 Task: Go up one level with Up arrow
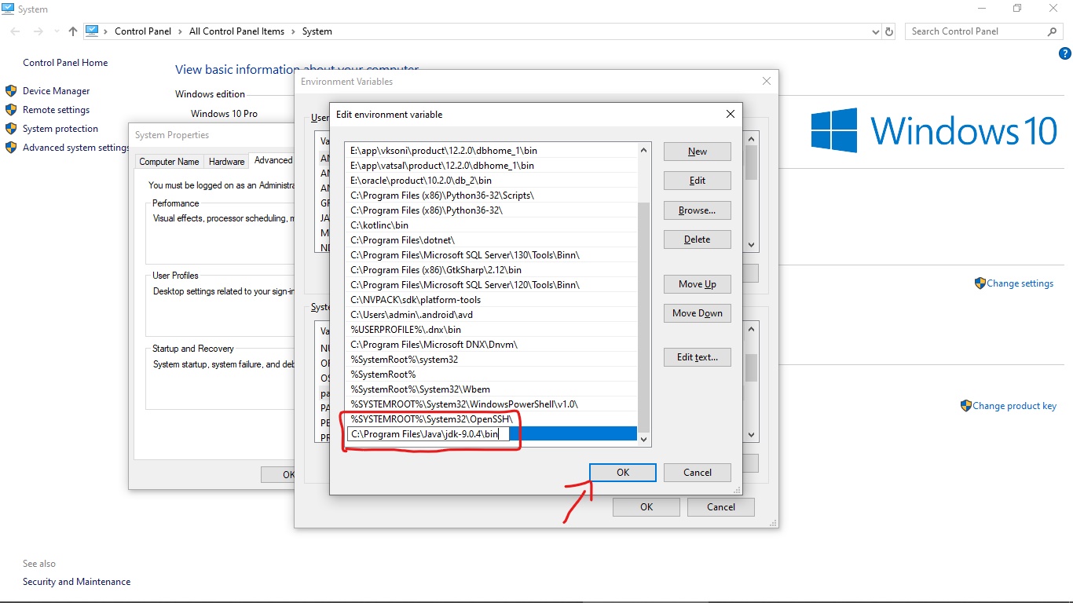click(x=73, y=31)
